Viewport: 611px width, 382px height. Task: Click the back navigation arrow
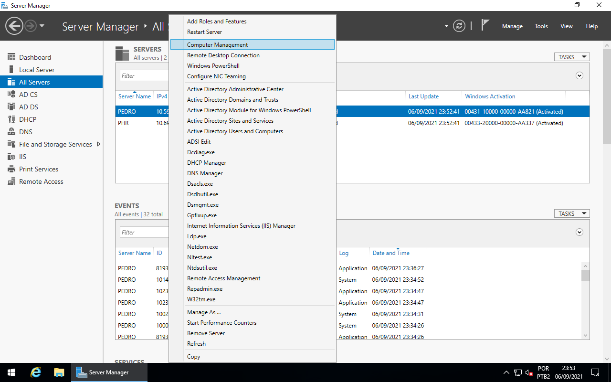14,26
